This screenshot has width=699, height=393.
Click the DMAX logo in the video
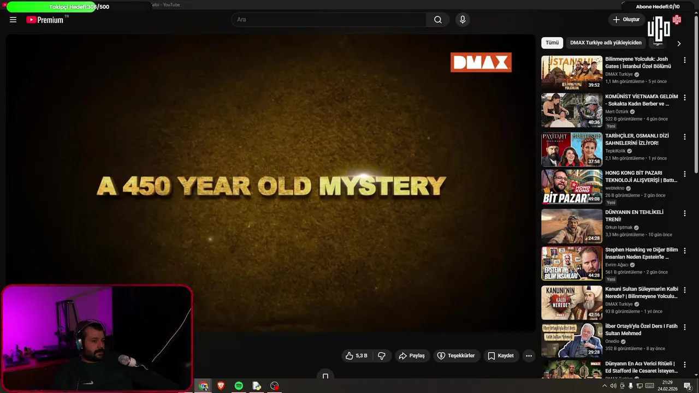point(481,62)
